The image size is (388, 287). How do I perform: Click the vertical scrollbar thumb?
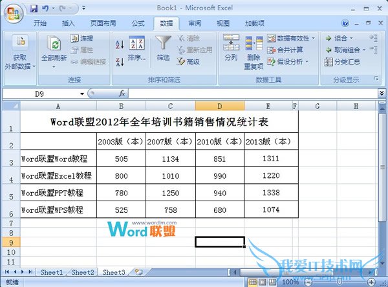(382, 167)
